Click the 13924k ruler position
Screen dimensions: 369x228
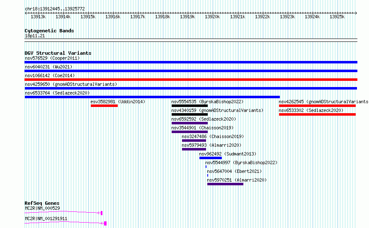(x=312, y=17)
